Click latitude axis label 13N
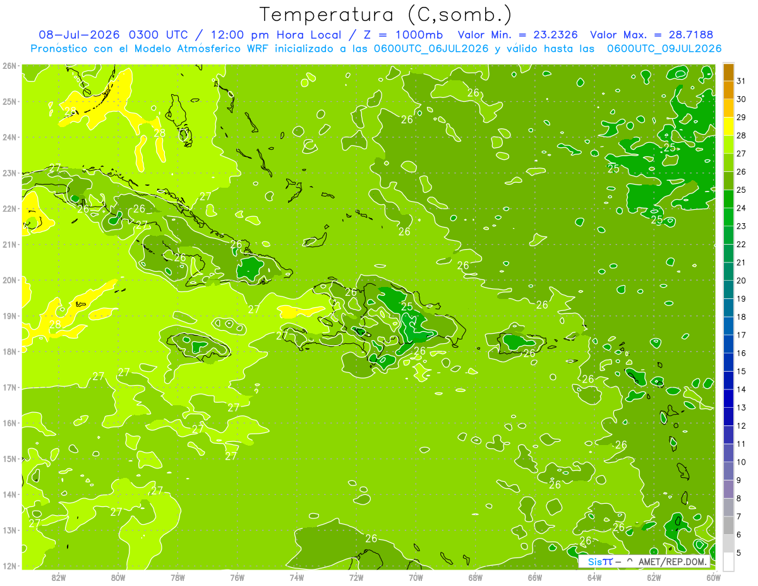Screen dimensions: 758x586 click(9, 530)
